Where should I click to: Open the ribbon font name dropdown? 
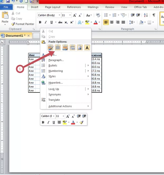click(x=59, y=15)
